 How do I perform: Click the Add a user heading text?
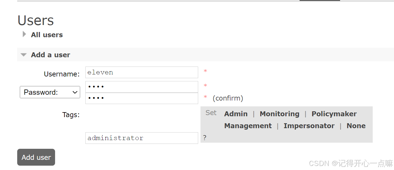[51, 55]
